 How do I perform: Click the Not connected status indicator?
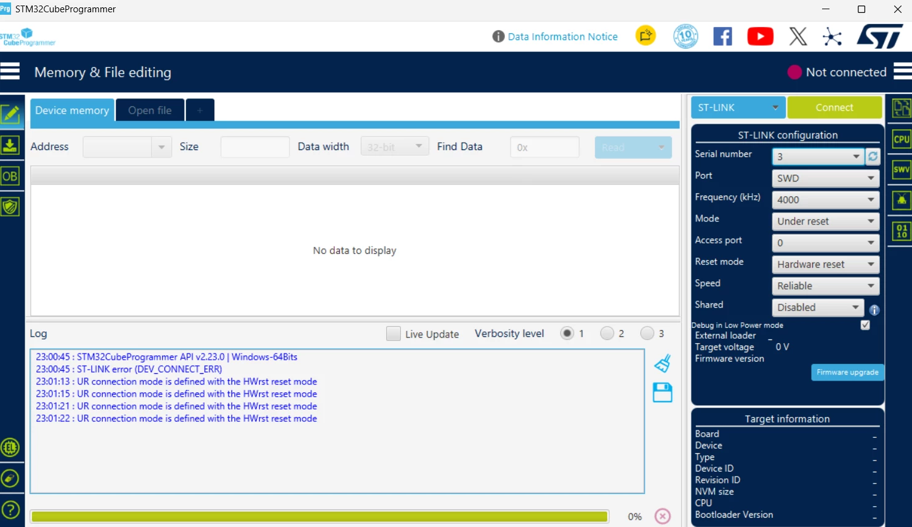click(x=837, y=72)
